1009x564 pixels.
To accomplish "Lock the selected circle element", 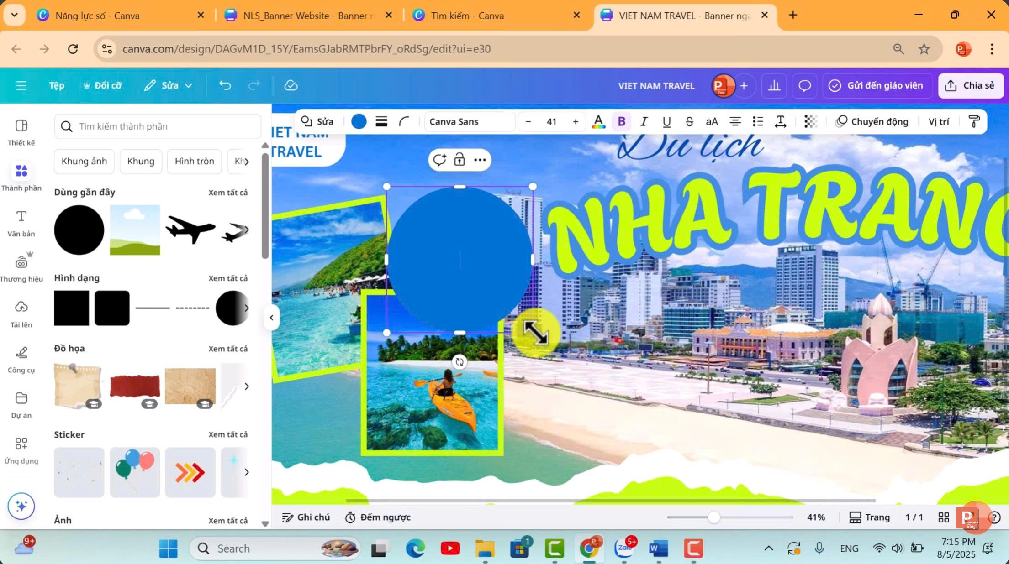I will point(459,160).
